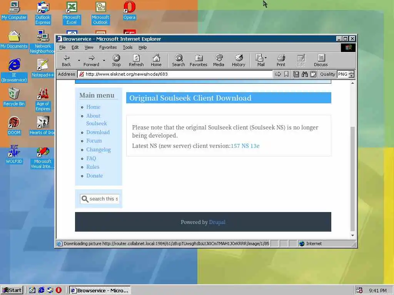The image size is (394, 295).
Task: Select the Hearts of Iron desktop icon
Action: pyautogui.click(x=42, y=126)
